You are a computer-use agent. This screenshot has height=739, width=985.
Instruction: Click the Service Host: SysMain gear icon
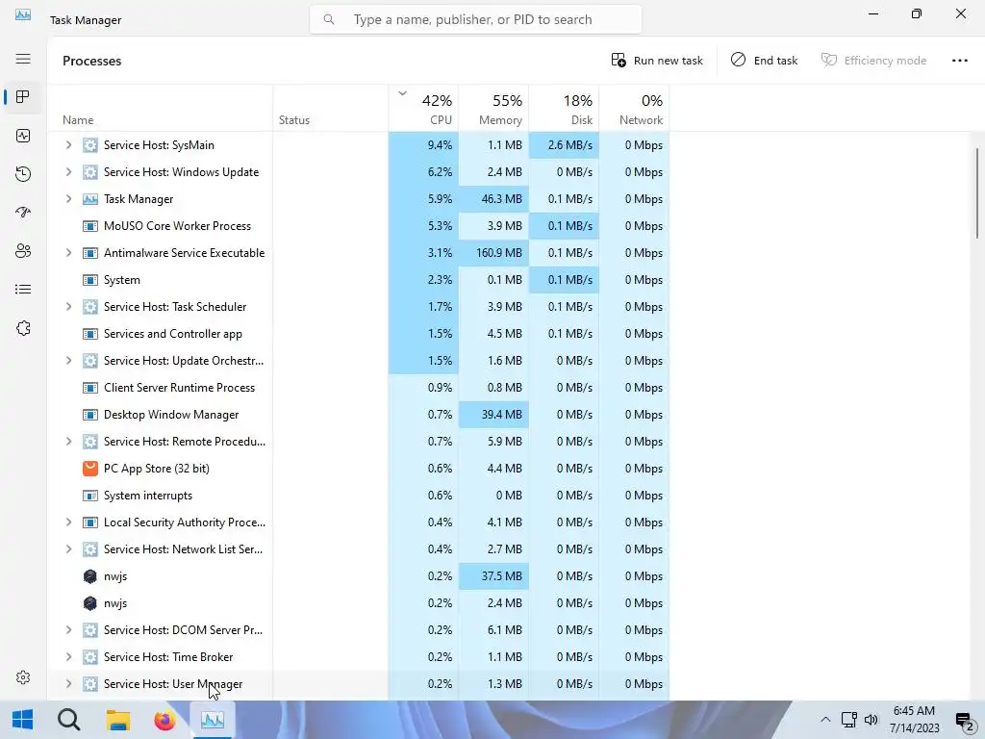coord(90,145)
